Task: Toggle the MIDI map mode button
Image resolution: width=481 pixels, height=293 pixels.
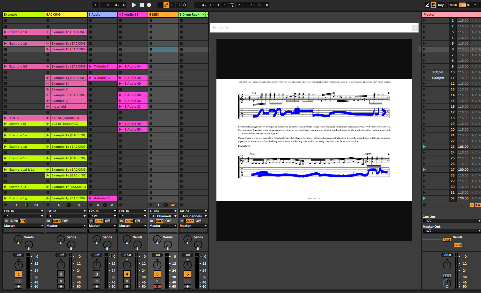Action: [x=453, y=5]
